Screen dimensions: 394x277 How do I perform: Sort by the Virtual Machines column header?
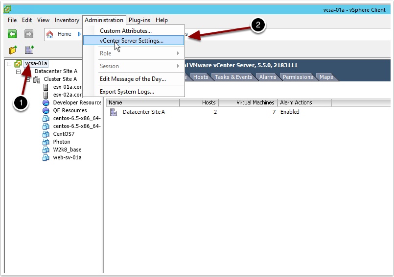[248, 102]
